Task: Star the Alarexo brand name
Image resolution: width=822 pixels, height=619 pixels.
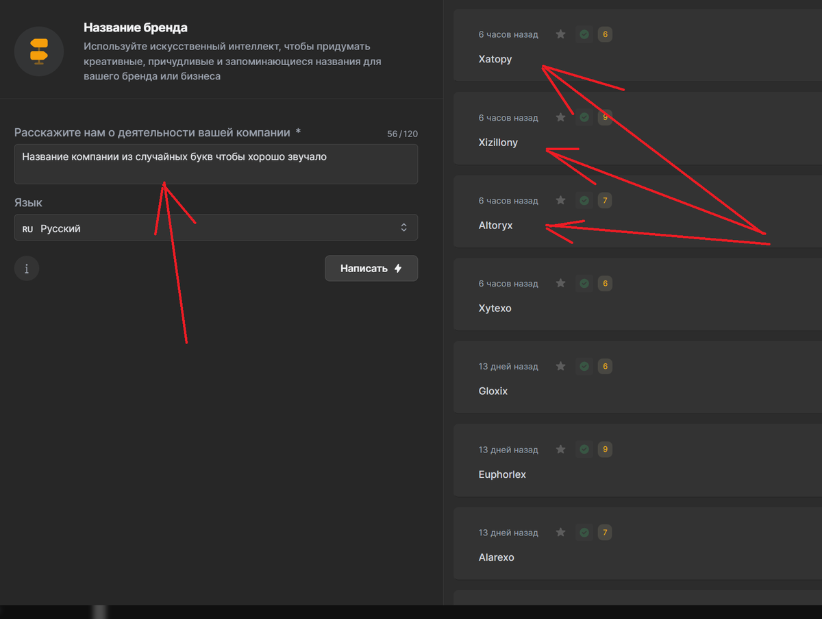Action: 560,532
